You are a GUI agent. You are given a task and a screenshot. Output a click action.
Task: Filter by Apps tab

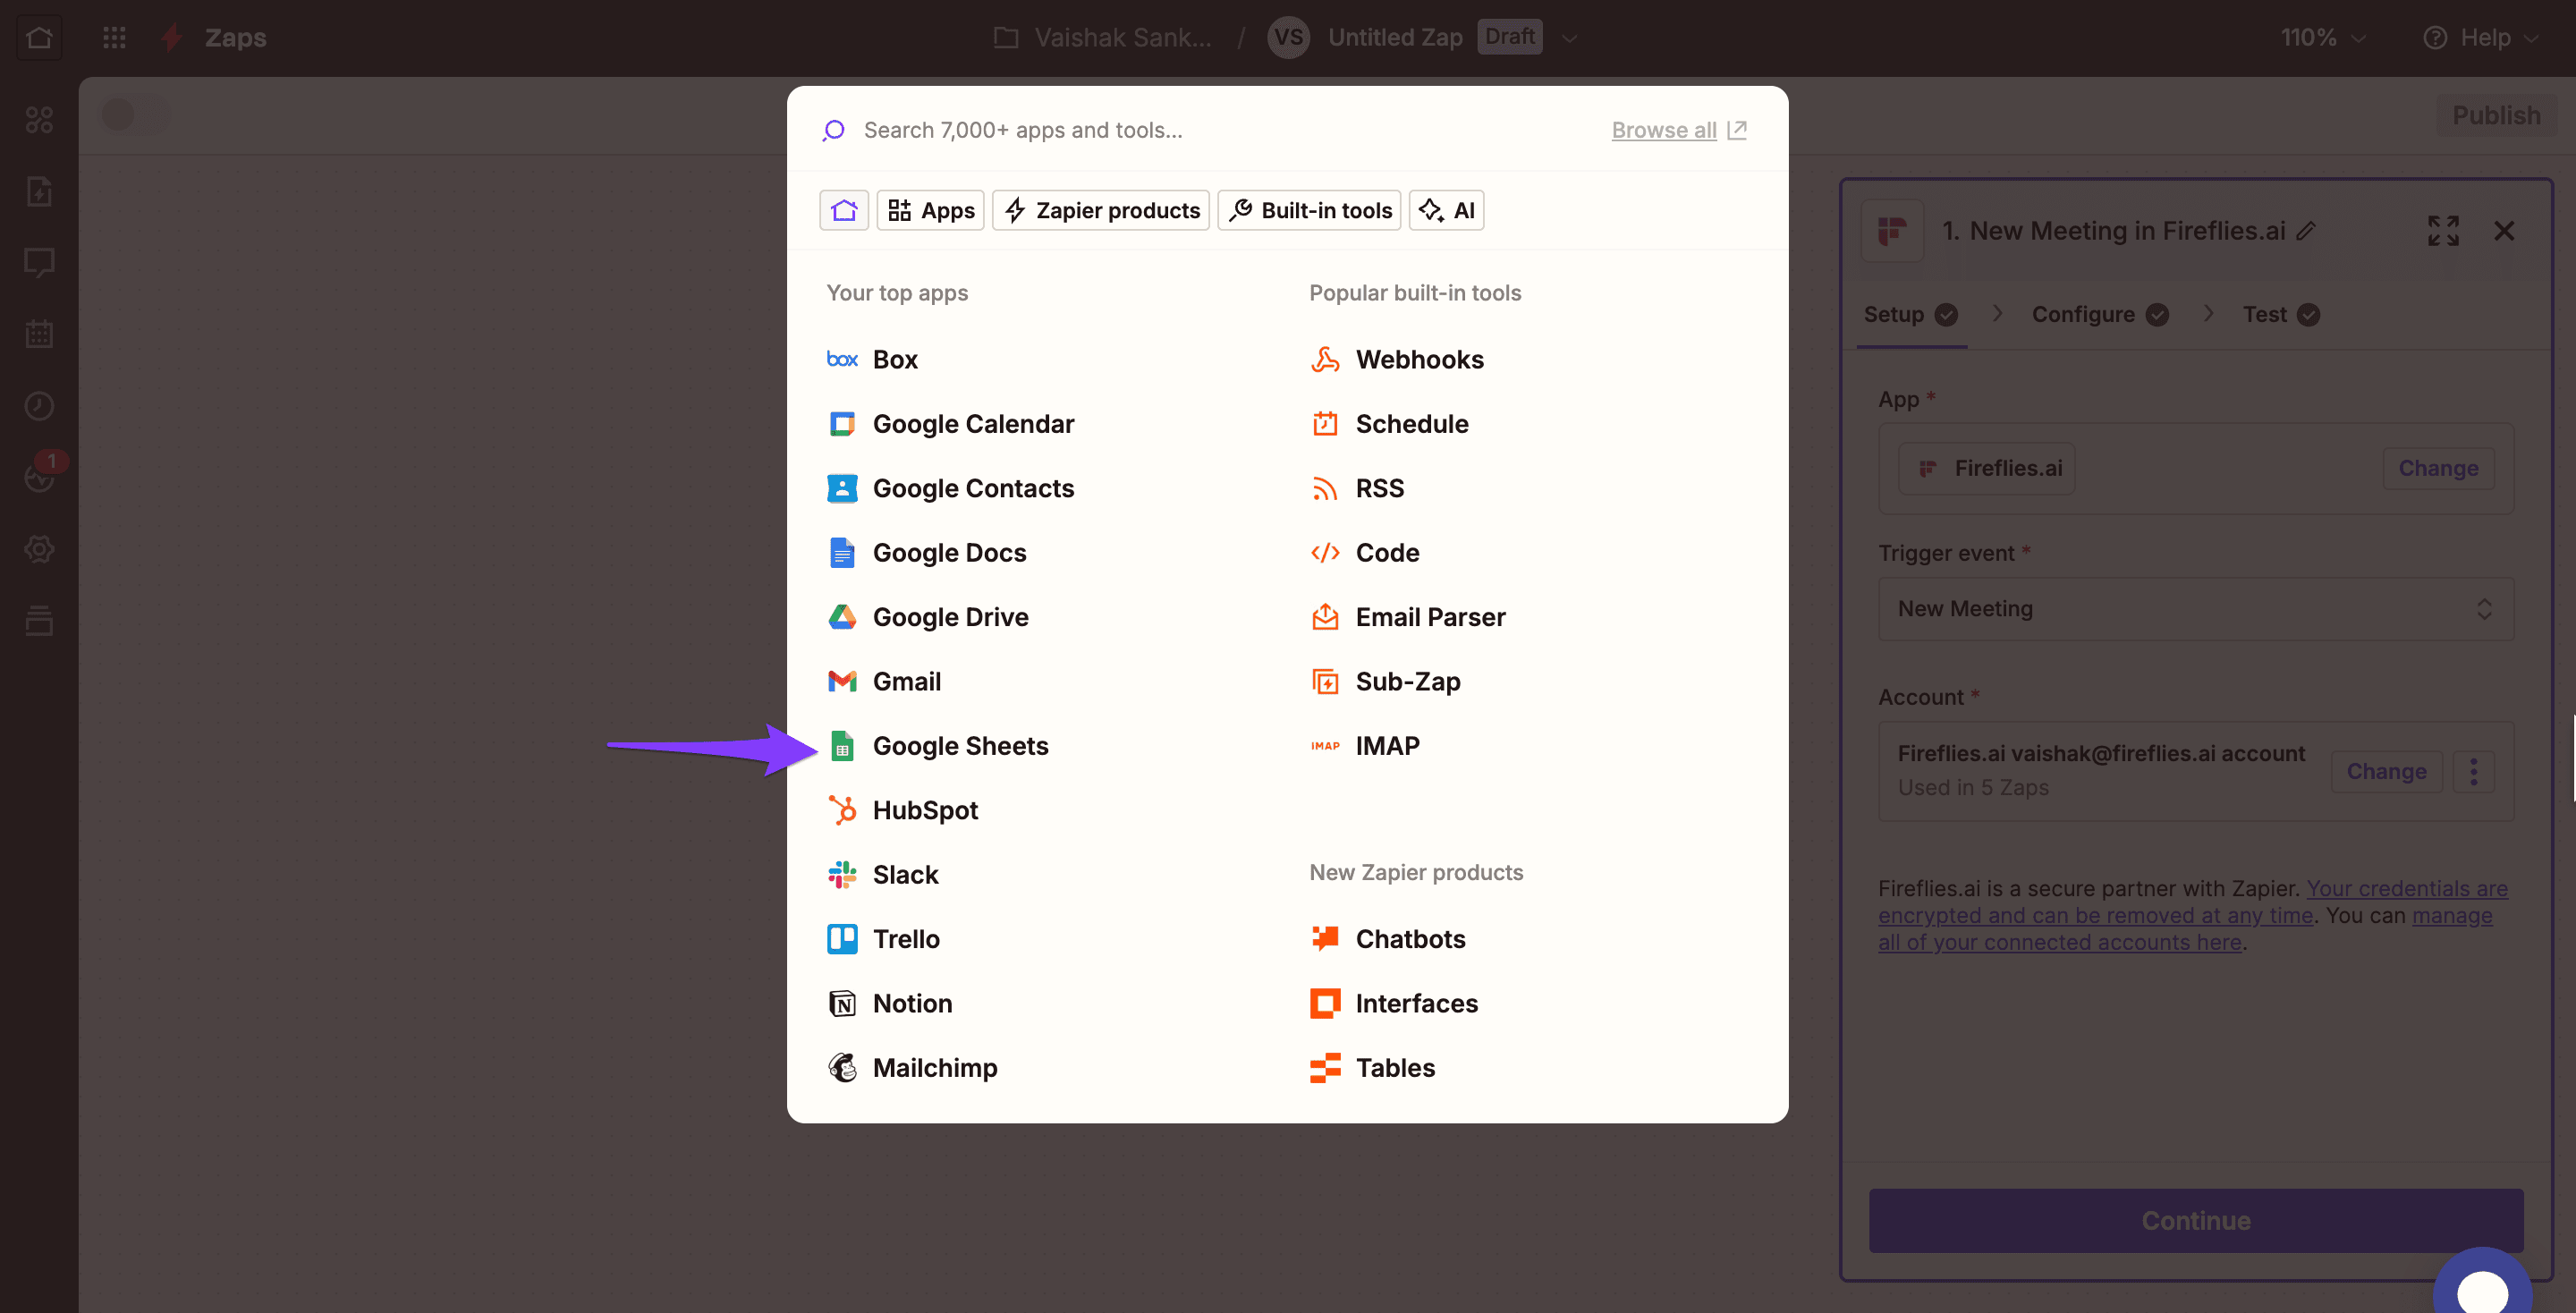point(930,210)
